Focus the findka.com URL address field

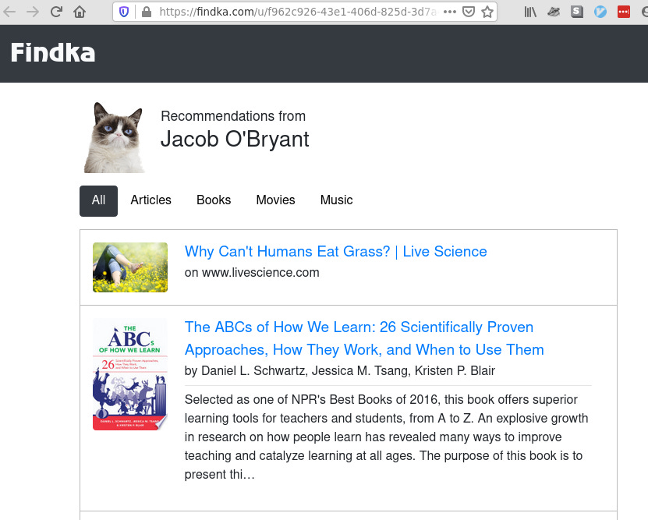297,12
